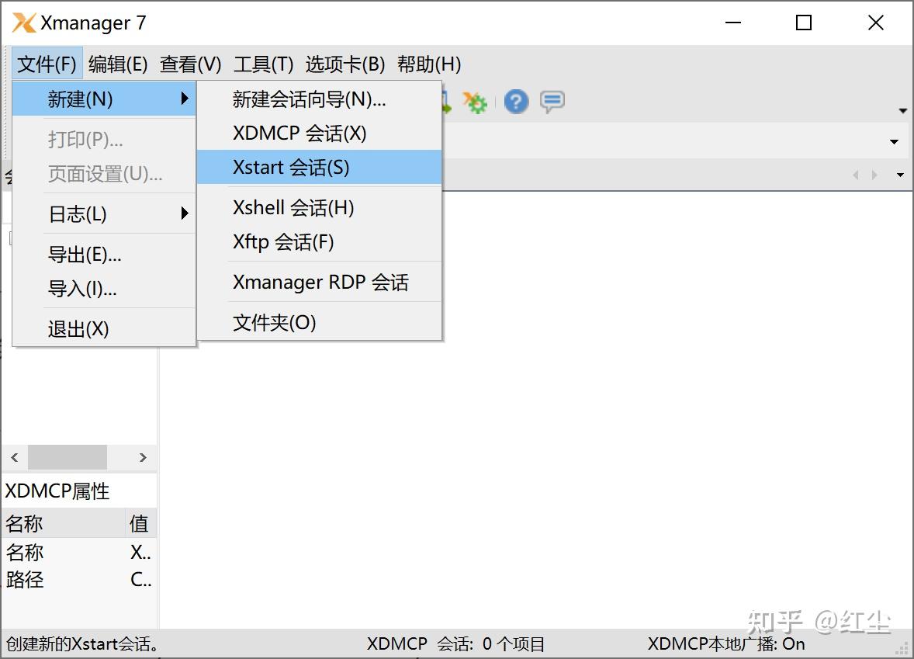Choose Xmanager RDP 会话 from the submenu
914x659 pixels.
pos(320,282)
